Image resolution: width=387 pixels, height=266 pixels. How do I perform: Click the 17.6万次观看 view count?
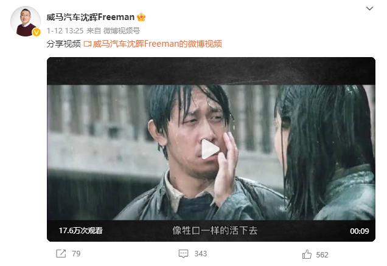(x=81, y=231)
